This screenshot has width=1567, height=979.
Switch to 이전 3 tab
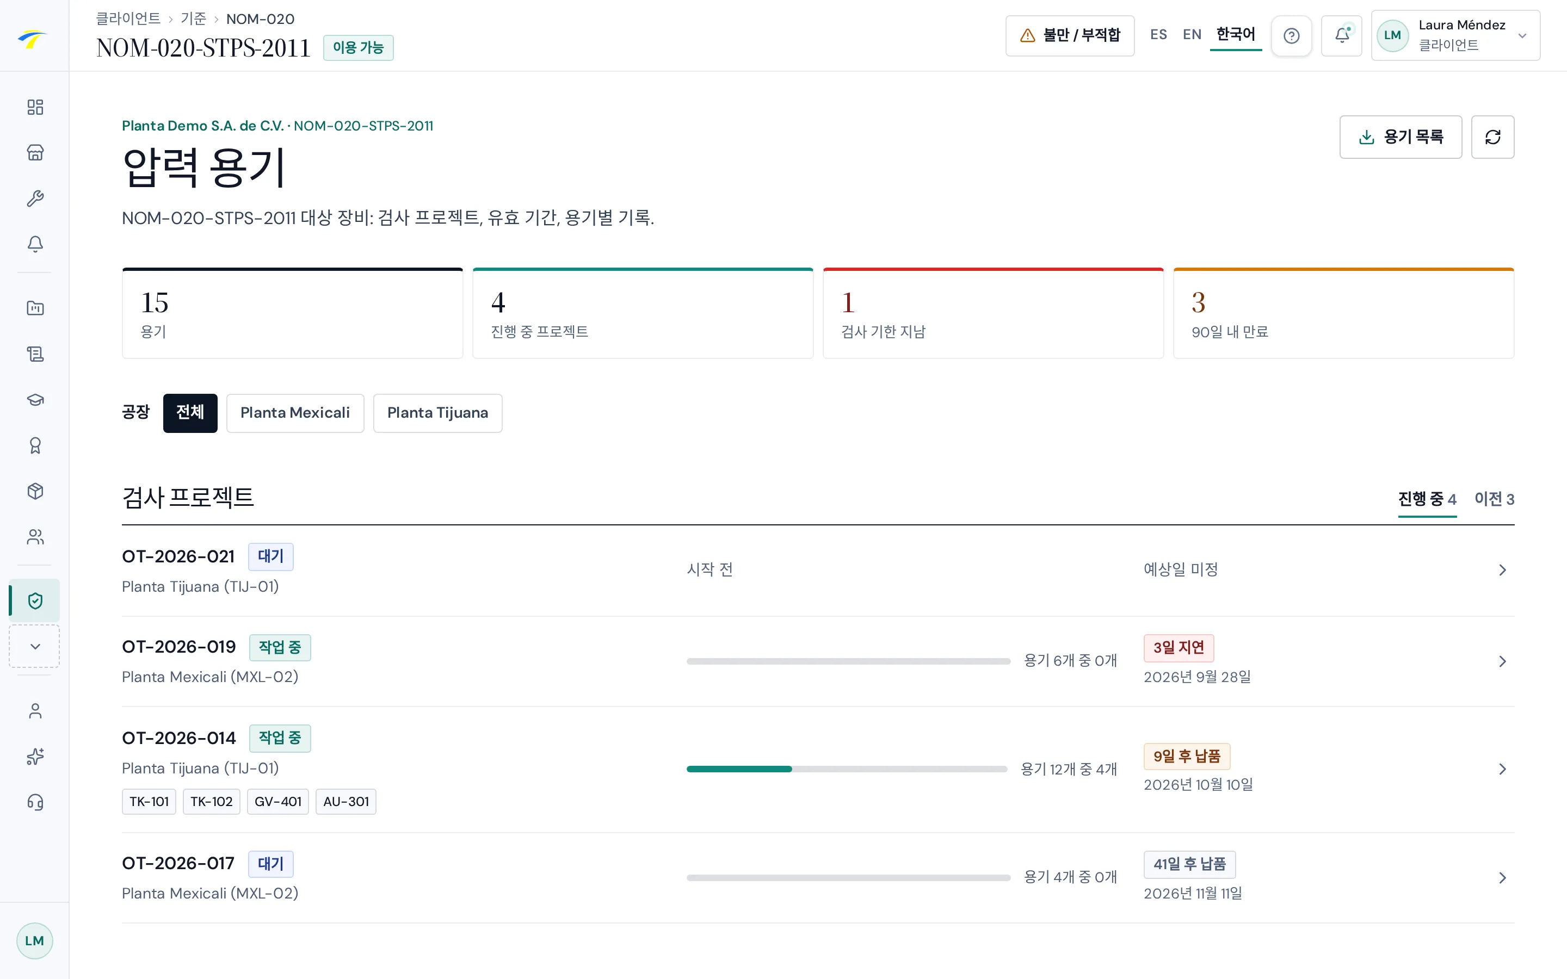click(x=1494, y=499)
